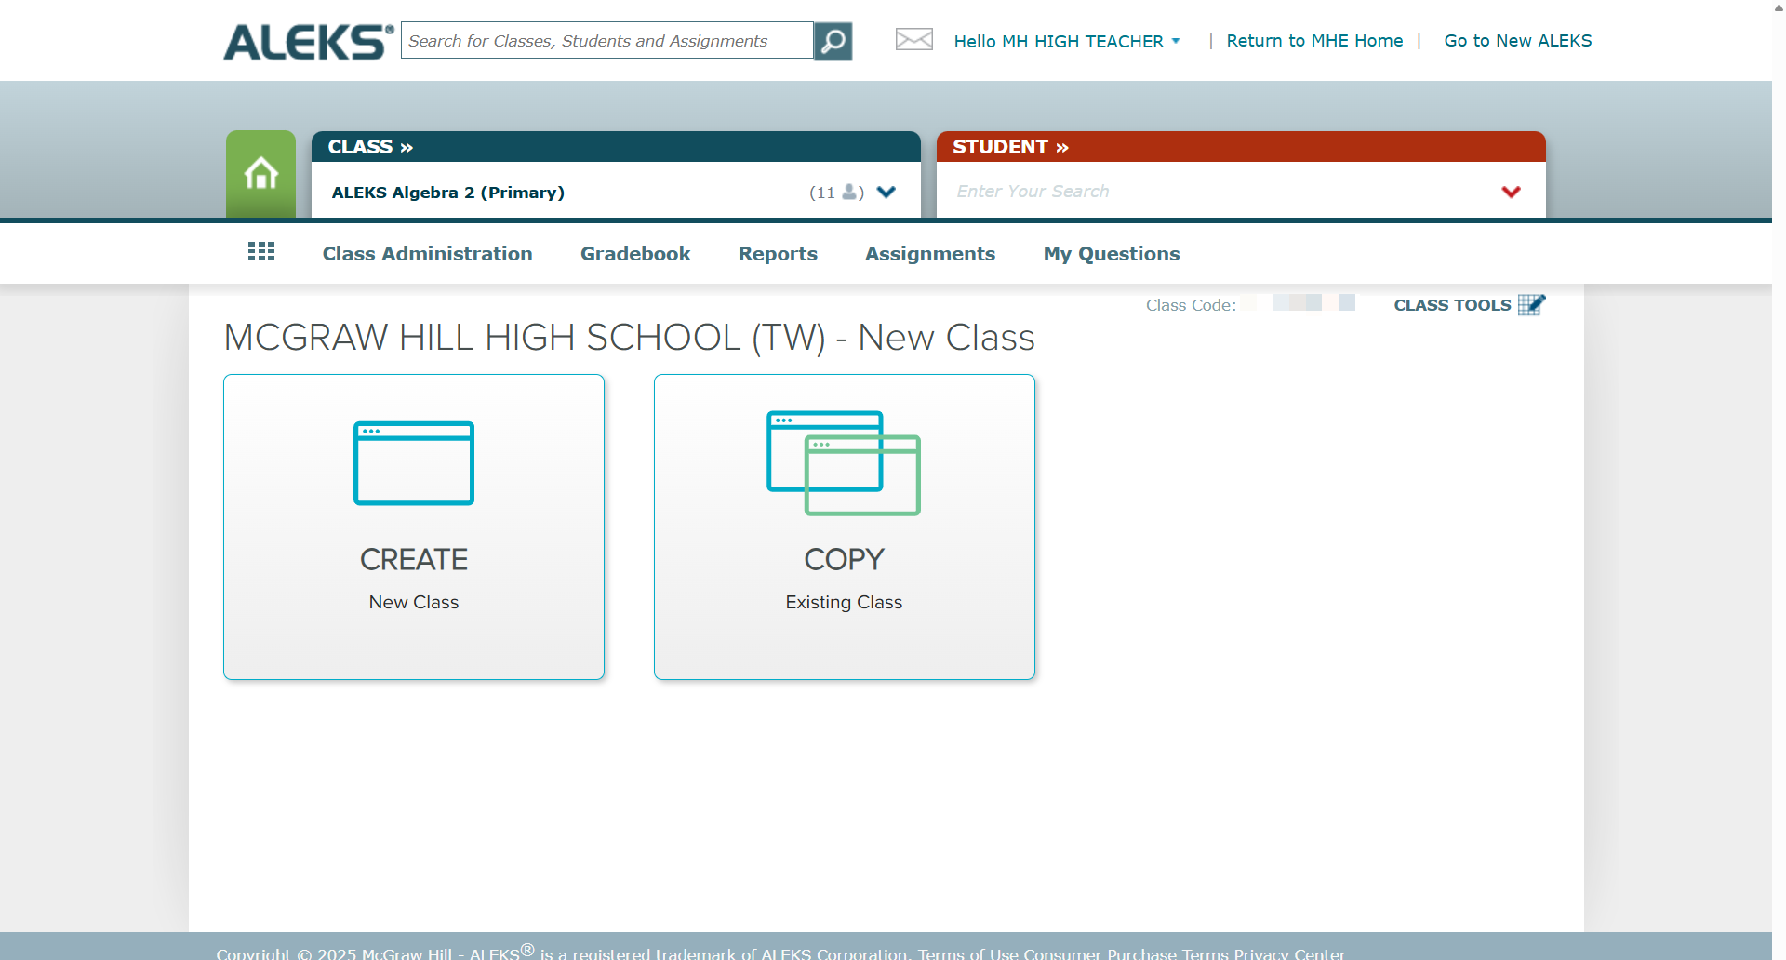
Task: Open the messages envelope icon
Action: point(913,39)
